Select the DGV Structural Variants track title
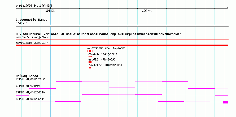Image resolution: width=236 pixels, height=117 pixels. click(98, 34)
